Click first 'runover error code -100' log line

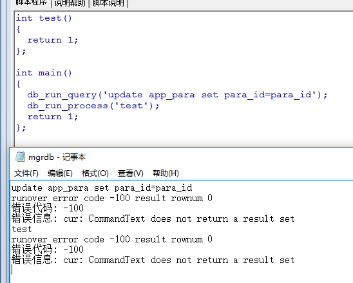(x=112, y=198)
